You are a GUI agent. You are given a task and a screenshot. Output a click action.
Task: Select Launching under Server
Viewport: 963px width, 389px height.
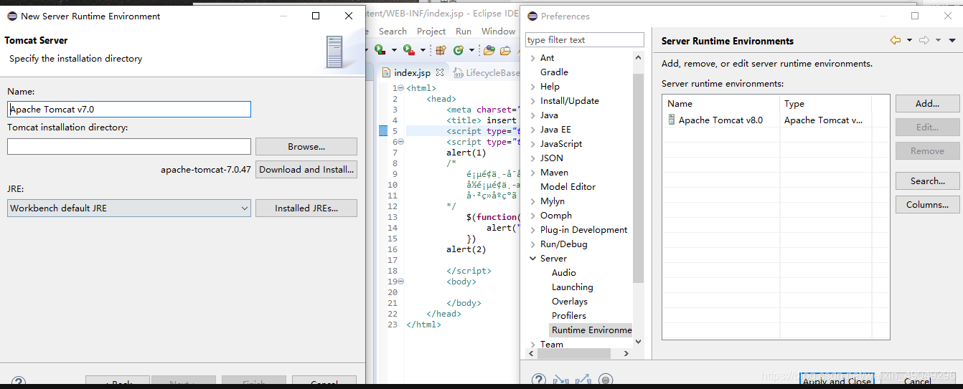click(572, 287)
